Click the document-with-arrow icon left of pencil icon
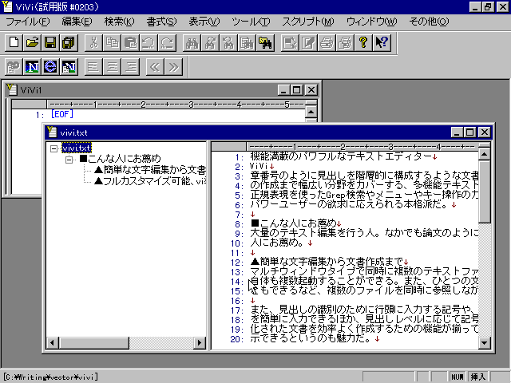The image size is (511, 383). pyautogui.click(x=290, y=42)
